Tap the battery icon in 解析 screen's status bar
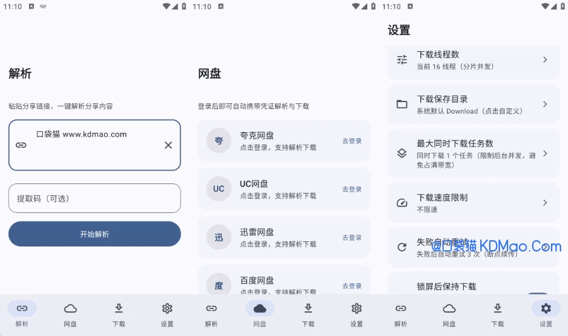The width and height of the screenshot is (568, 336). pos(184,6)
